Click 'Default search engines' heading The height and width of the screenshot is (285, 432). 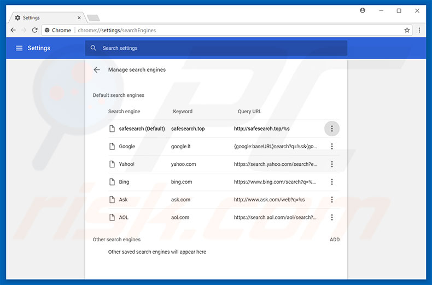[x=119, y=95]
